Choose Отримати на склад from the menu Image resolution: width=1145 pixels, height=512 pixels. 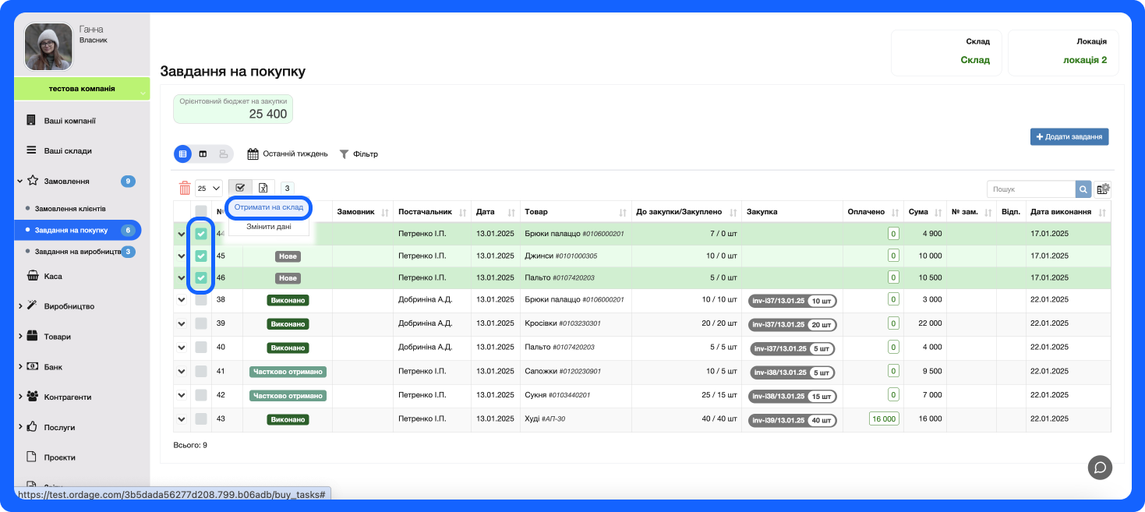[268, 207]
